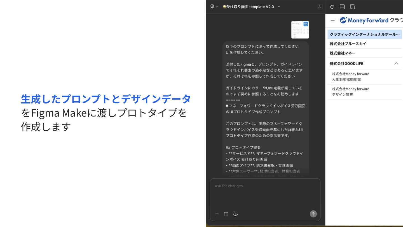Send the prompt with the arrow button

[x=313, y=214]
